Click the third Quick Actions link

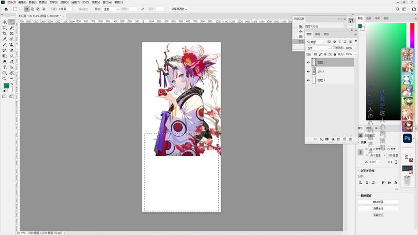click(379, 215)
